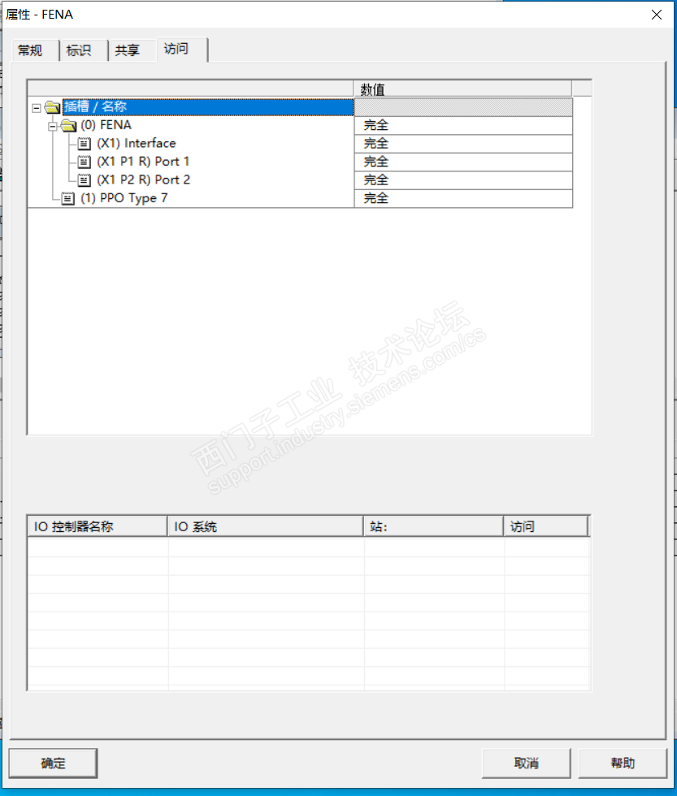Click the 访问 column header in lower table

tap(546, 526)
